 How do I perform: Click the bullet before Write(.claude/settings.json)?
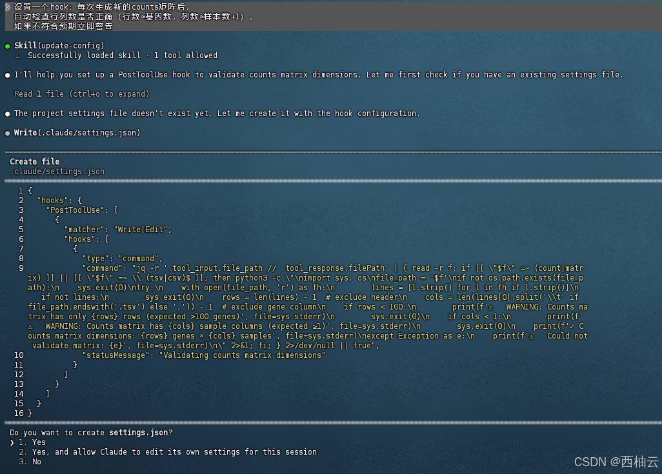point(7,133)
